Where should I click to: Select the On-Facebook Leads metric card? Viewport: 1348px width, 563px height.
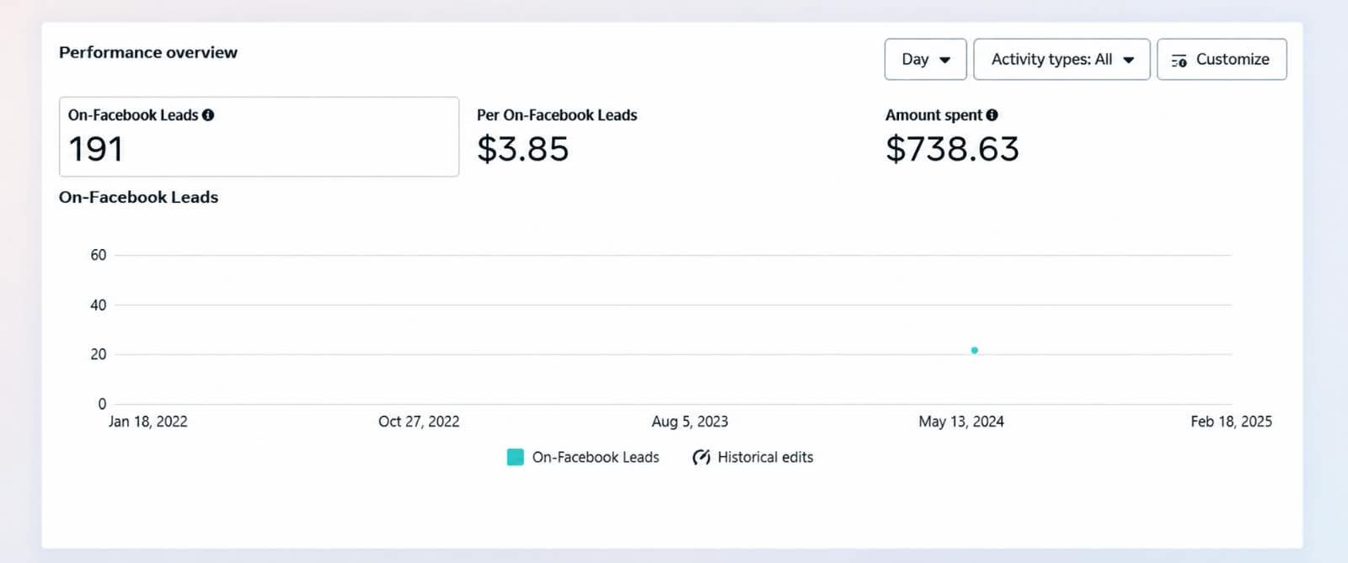259,136
